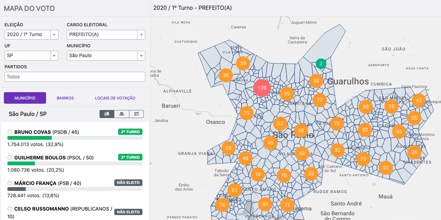
Task: Expand the CARGO ELEITORAL dropdown
Action: (x=106, y=34)
